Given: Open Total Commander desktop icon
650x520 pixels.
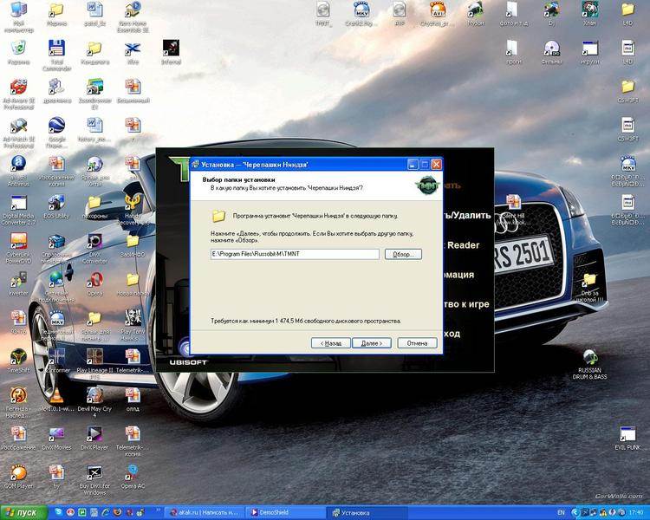Looking at the screenshot, I should [x=57, y=55].
